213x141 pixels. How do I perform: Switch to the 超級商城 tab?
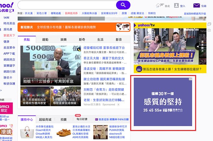pyautogui.click(x=45, y=119)
